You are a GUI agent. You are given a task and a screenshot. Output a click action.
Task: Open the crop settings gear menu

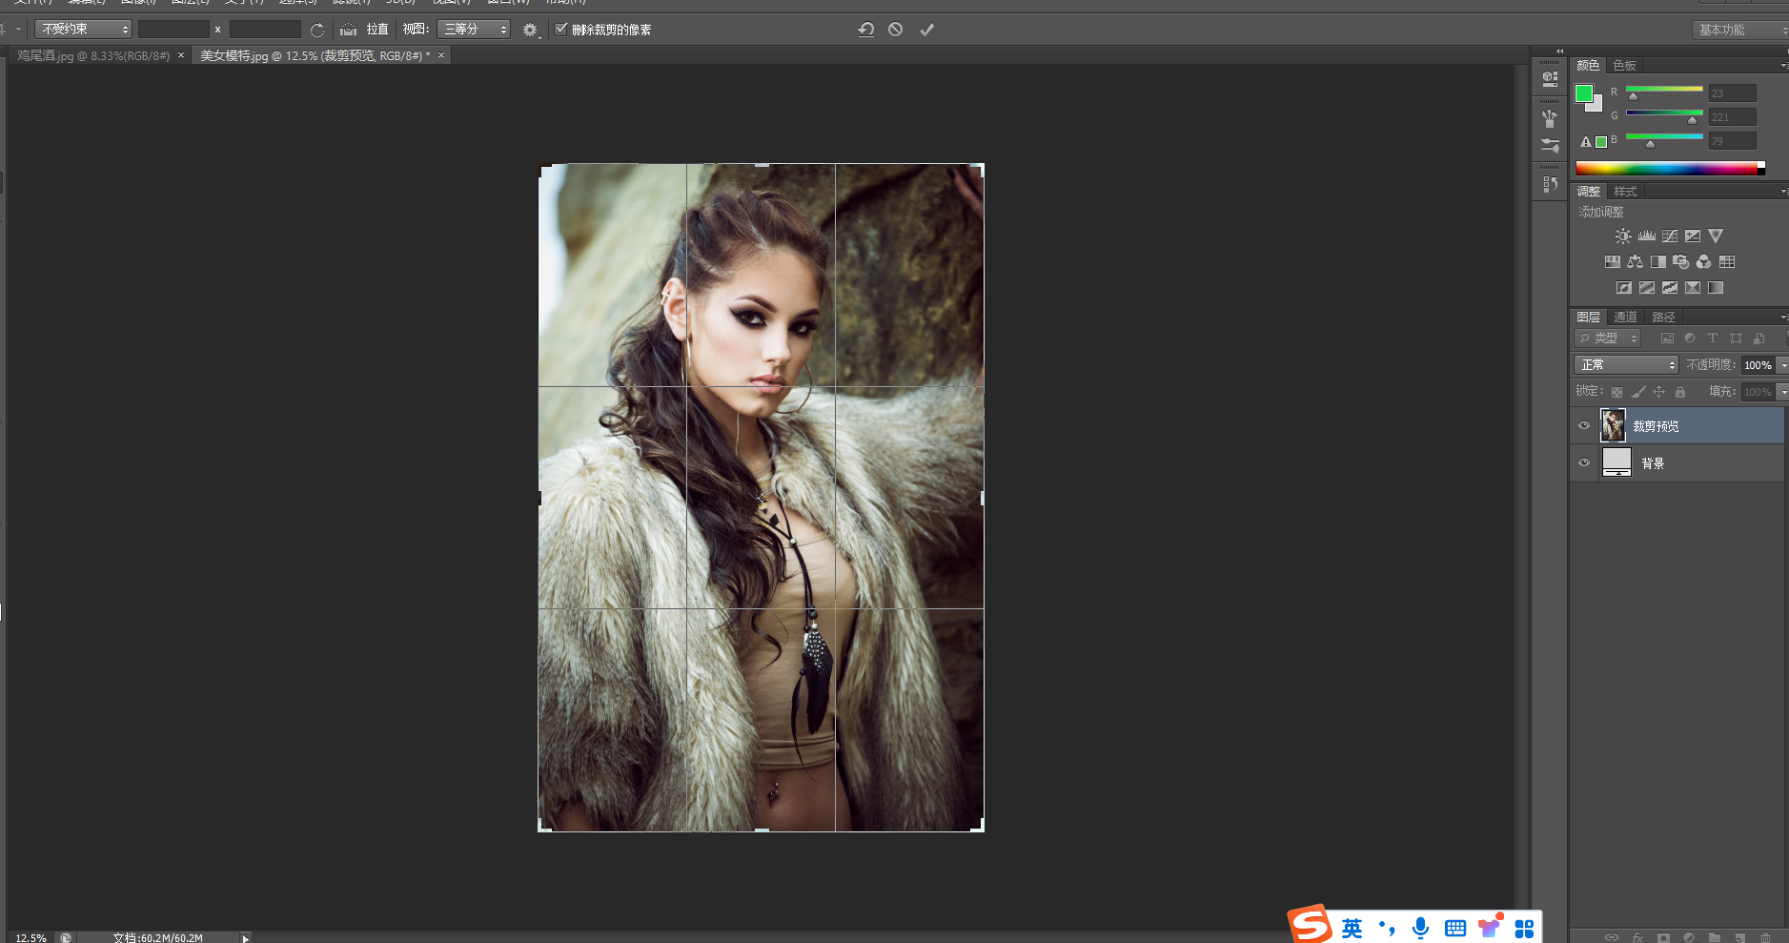(530, 30)
